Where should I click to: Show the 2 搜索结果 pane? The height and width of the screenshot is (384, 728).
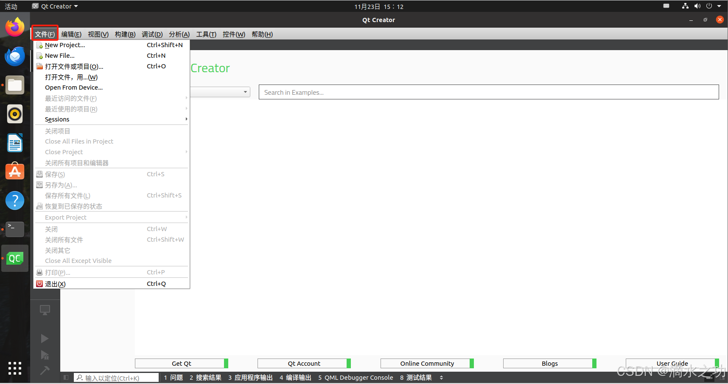[x=205, y=378]
